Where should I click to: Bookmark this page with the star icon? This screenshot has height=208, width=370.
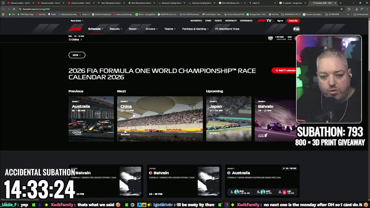[342, 9]
